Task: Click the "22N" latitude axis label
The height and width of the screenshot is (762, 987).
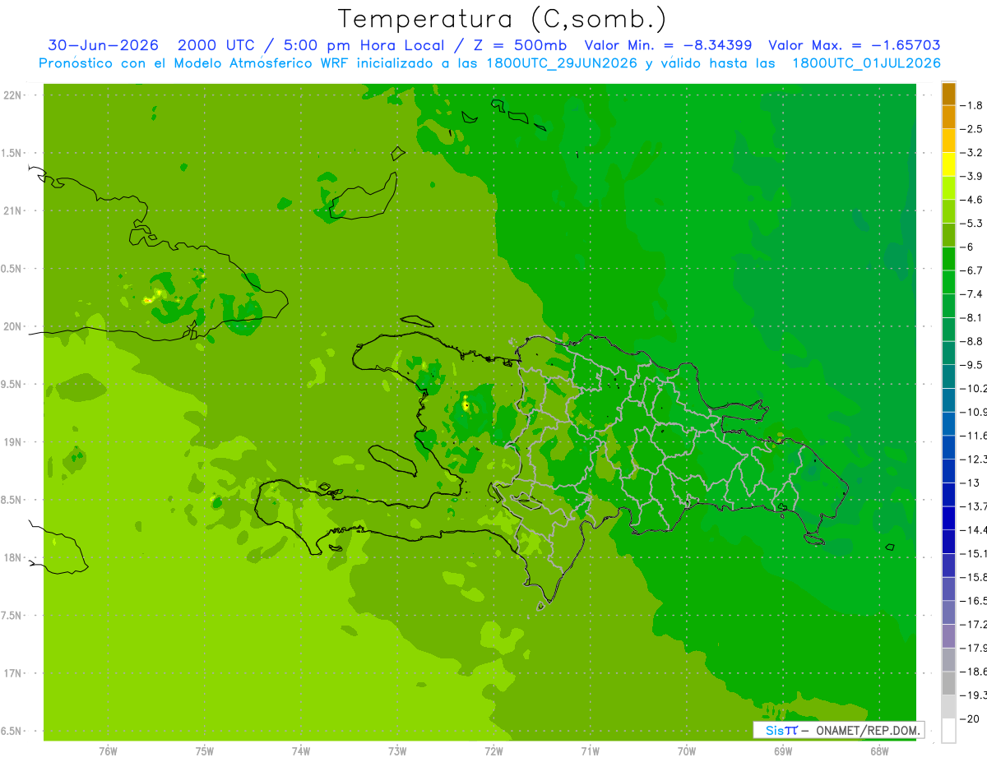Action: 13,95
